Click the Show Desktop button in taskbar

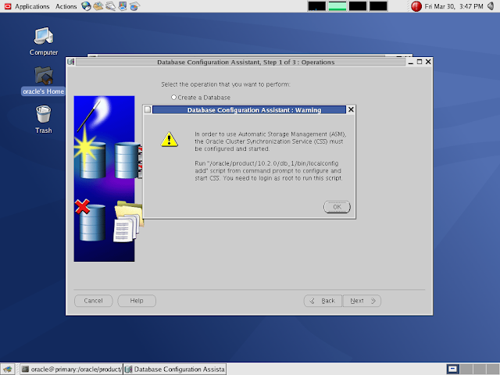pyautogui.click(x=8, y=370)
